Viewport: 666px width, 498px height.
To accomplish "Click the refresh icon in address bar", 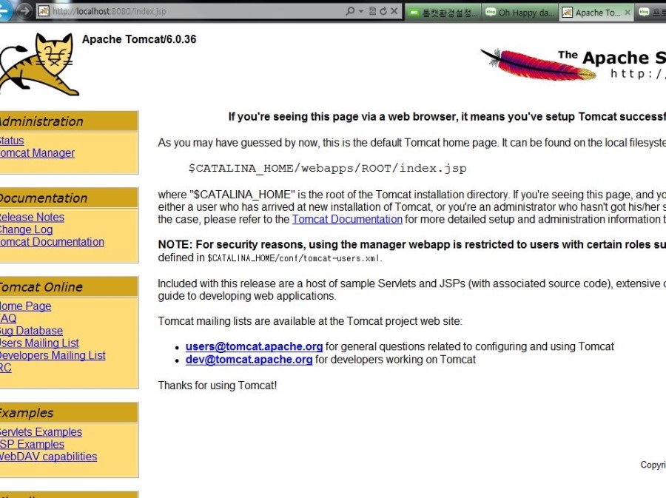I will coord(383,11).
